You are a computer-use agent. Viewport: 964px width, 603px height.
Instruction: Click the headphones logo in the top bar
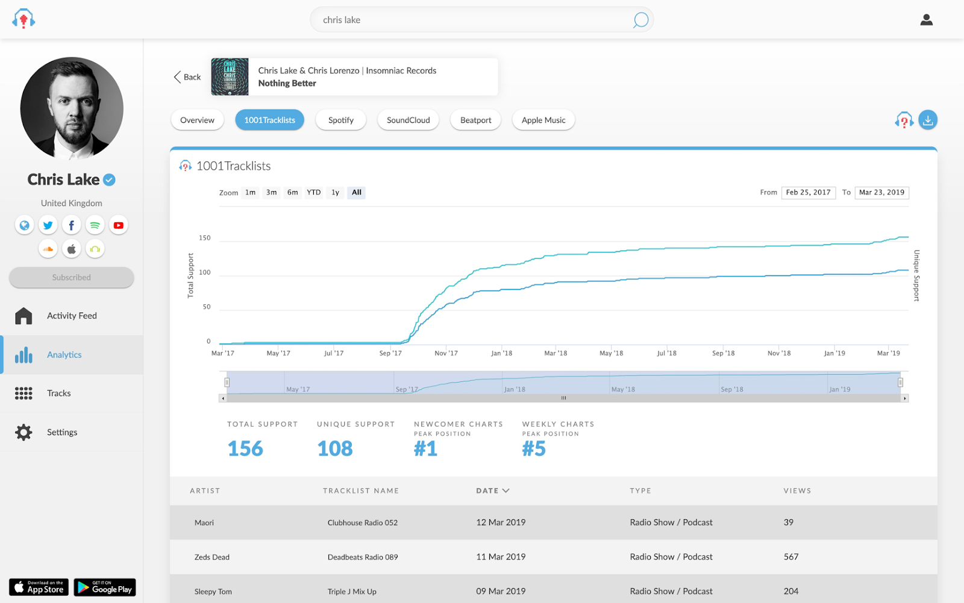coord(23,19)
